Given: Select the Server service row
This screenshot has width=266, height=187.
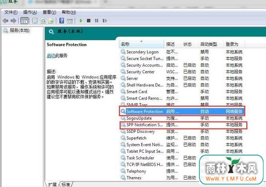Looking at the screenshot, I should [182, 79].
